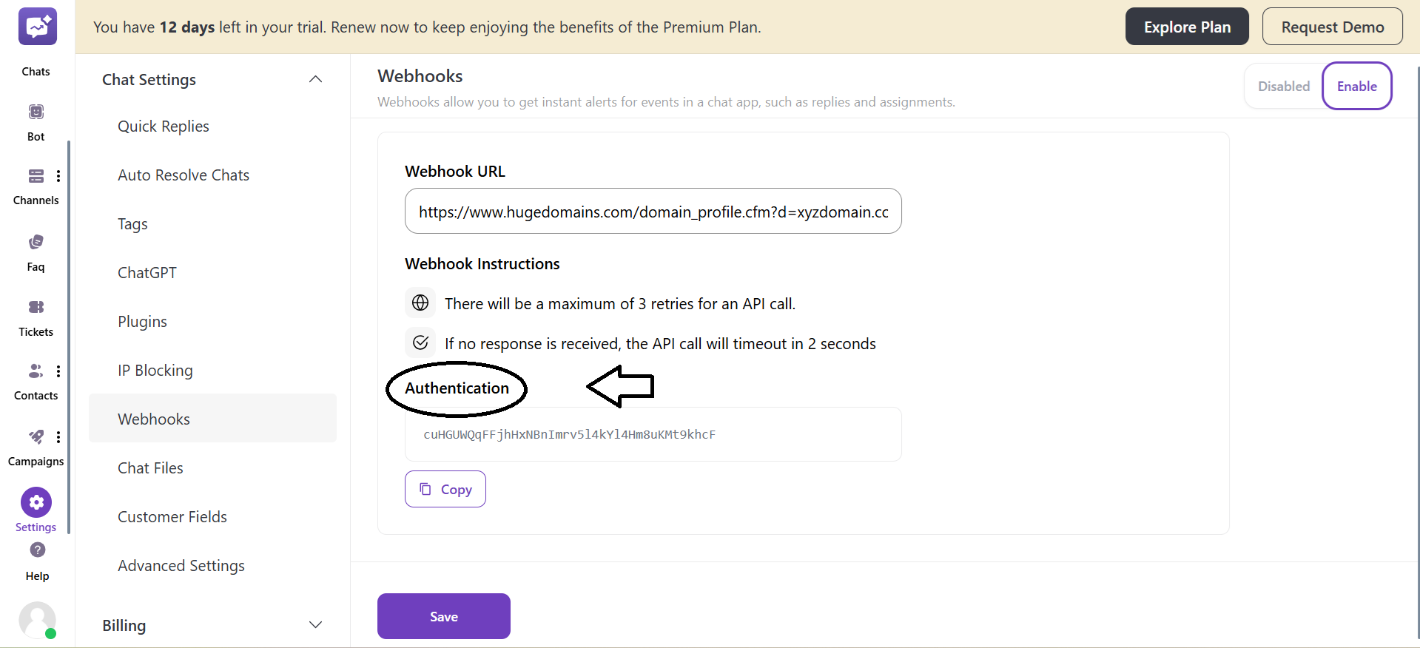Set webhooks to Disabled
The width and height of the screenshot is (1420, 648).
pos(1284,86)
